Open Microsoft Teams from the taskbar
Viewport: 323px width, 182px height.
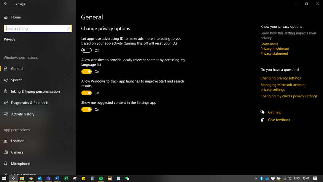pyautogui.click(x=48, y=178)
